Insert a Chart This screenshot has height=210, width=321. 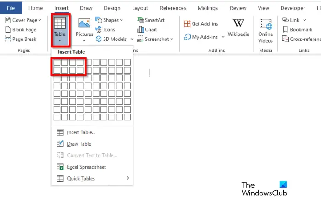pyautogui.click(x=147, y=29)
